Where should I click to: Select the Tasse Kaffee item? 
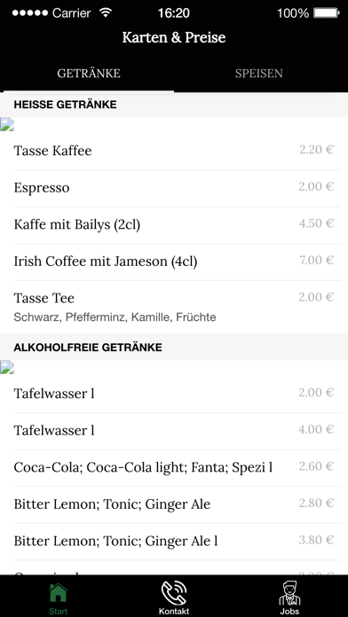point(174,151)
